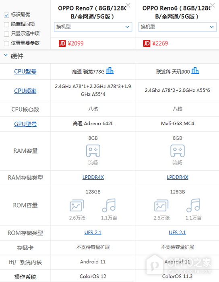Viewport: 219px width, 282px height.
Task: Click the CPU核心数 row label
Action: [25, 109]
